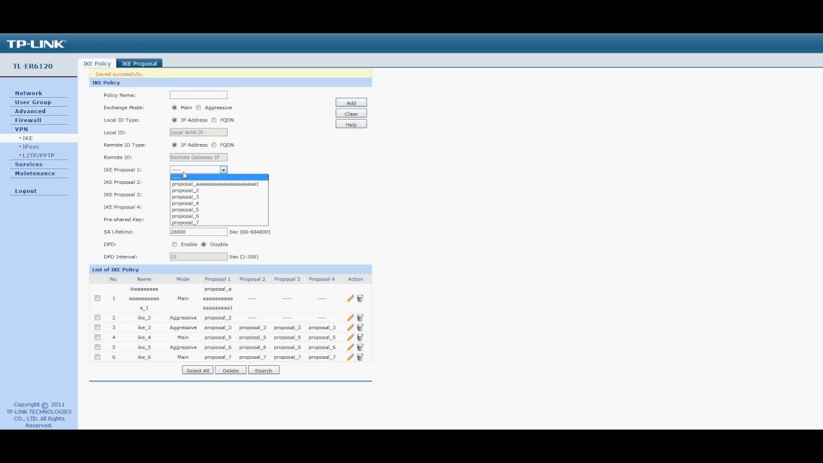Click the Remote ID field
The height and width of the screenshot is (463, 823).
[x=199, y=157]
